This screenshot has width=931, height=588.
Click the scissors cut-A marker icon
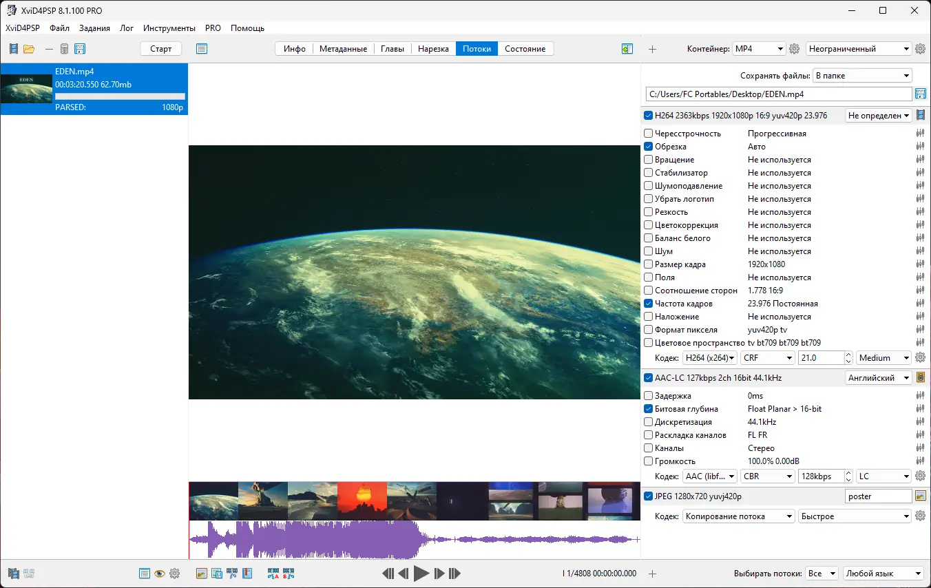point(273,574)
